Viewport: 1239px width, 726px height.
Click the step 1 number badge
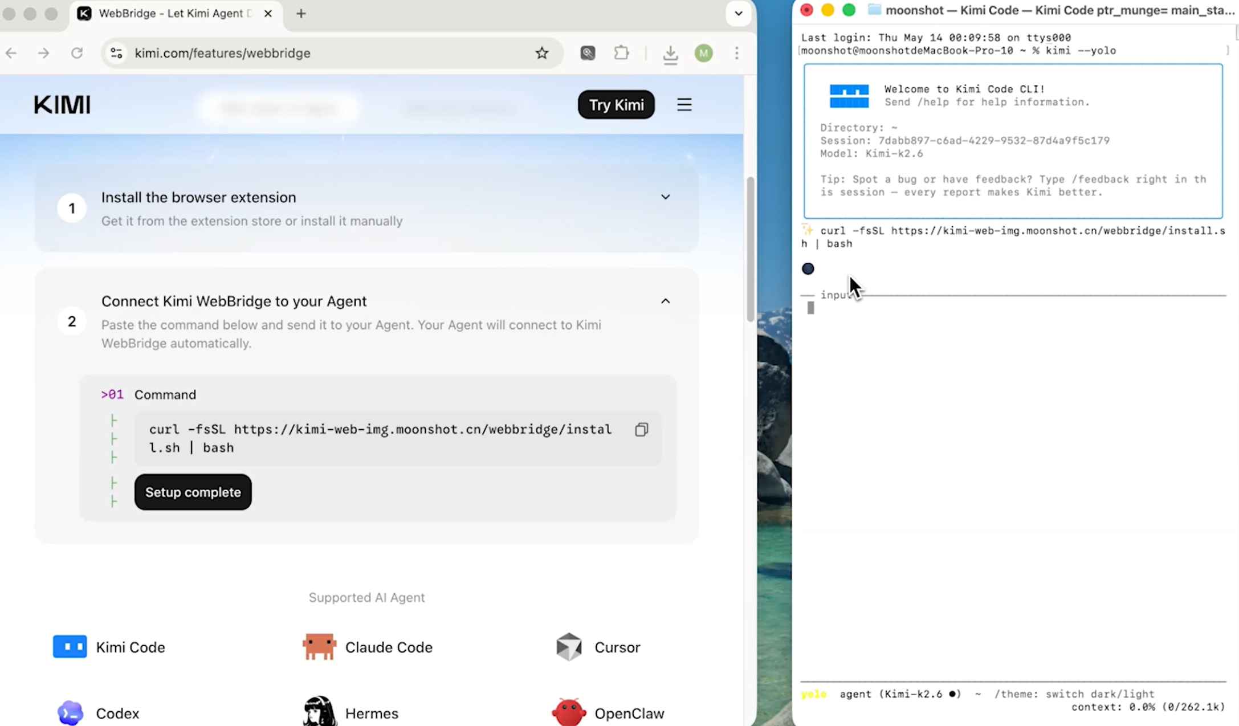[x=72, y=209]
